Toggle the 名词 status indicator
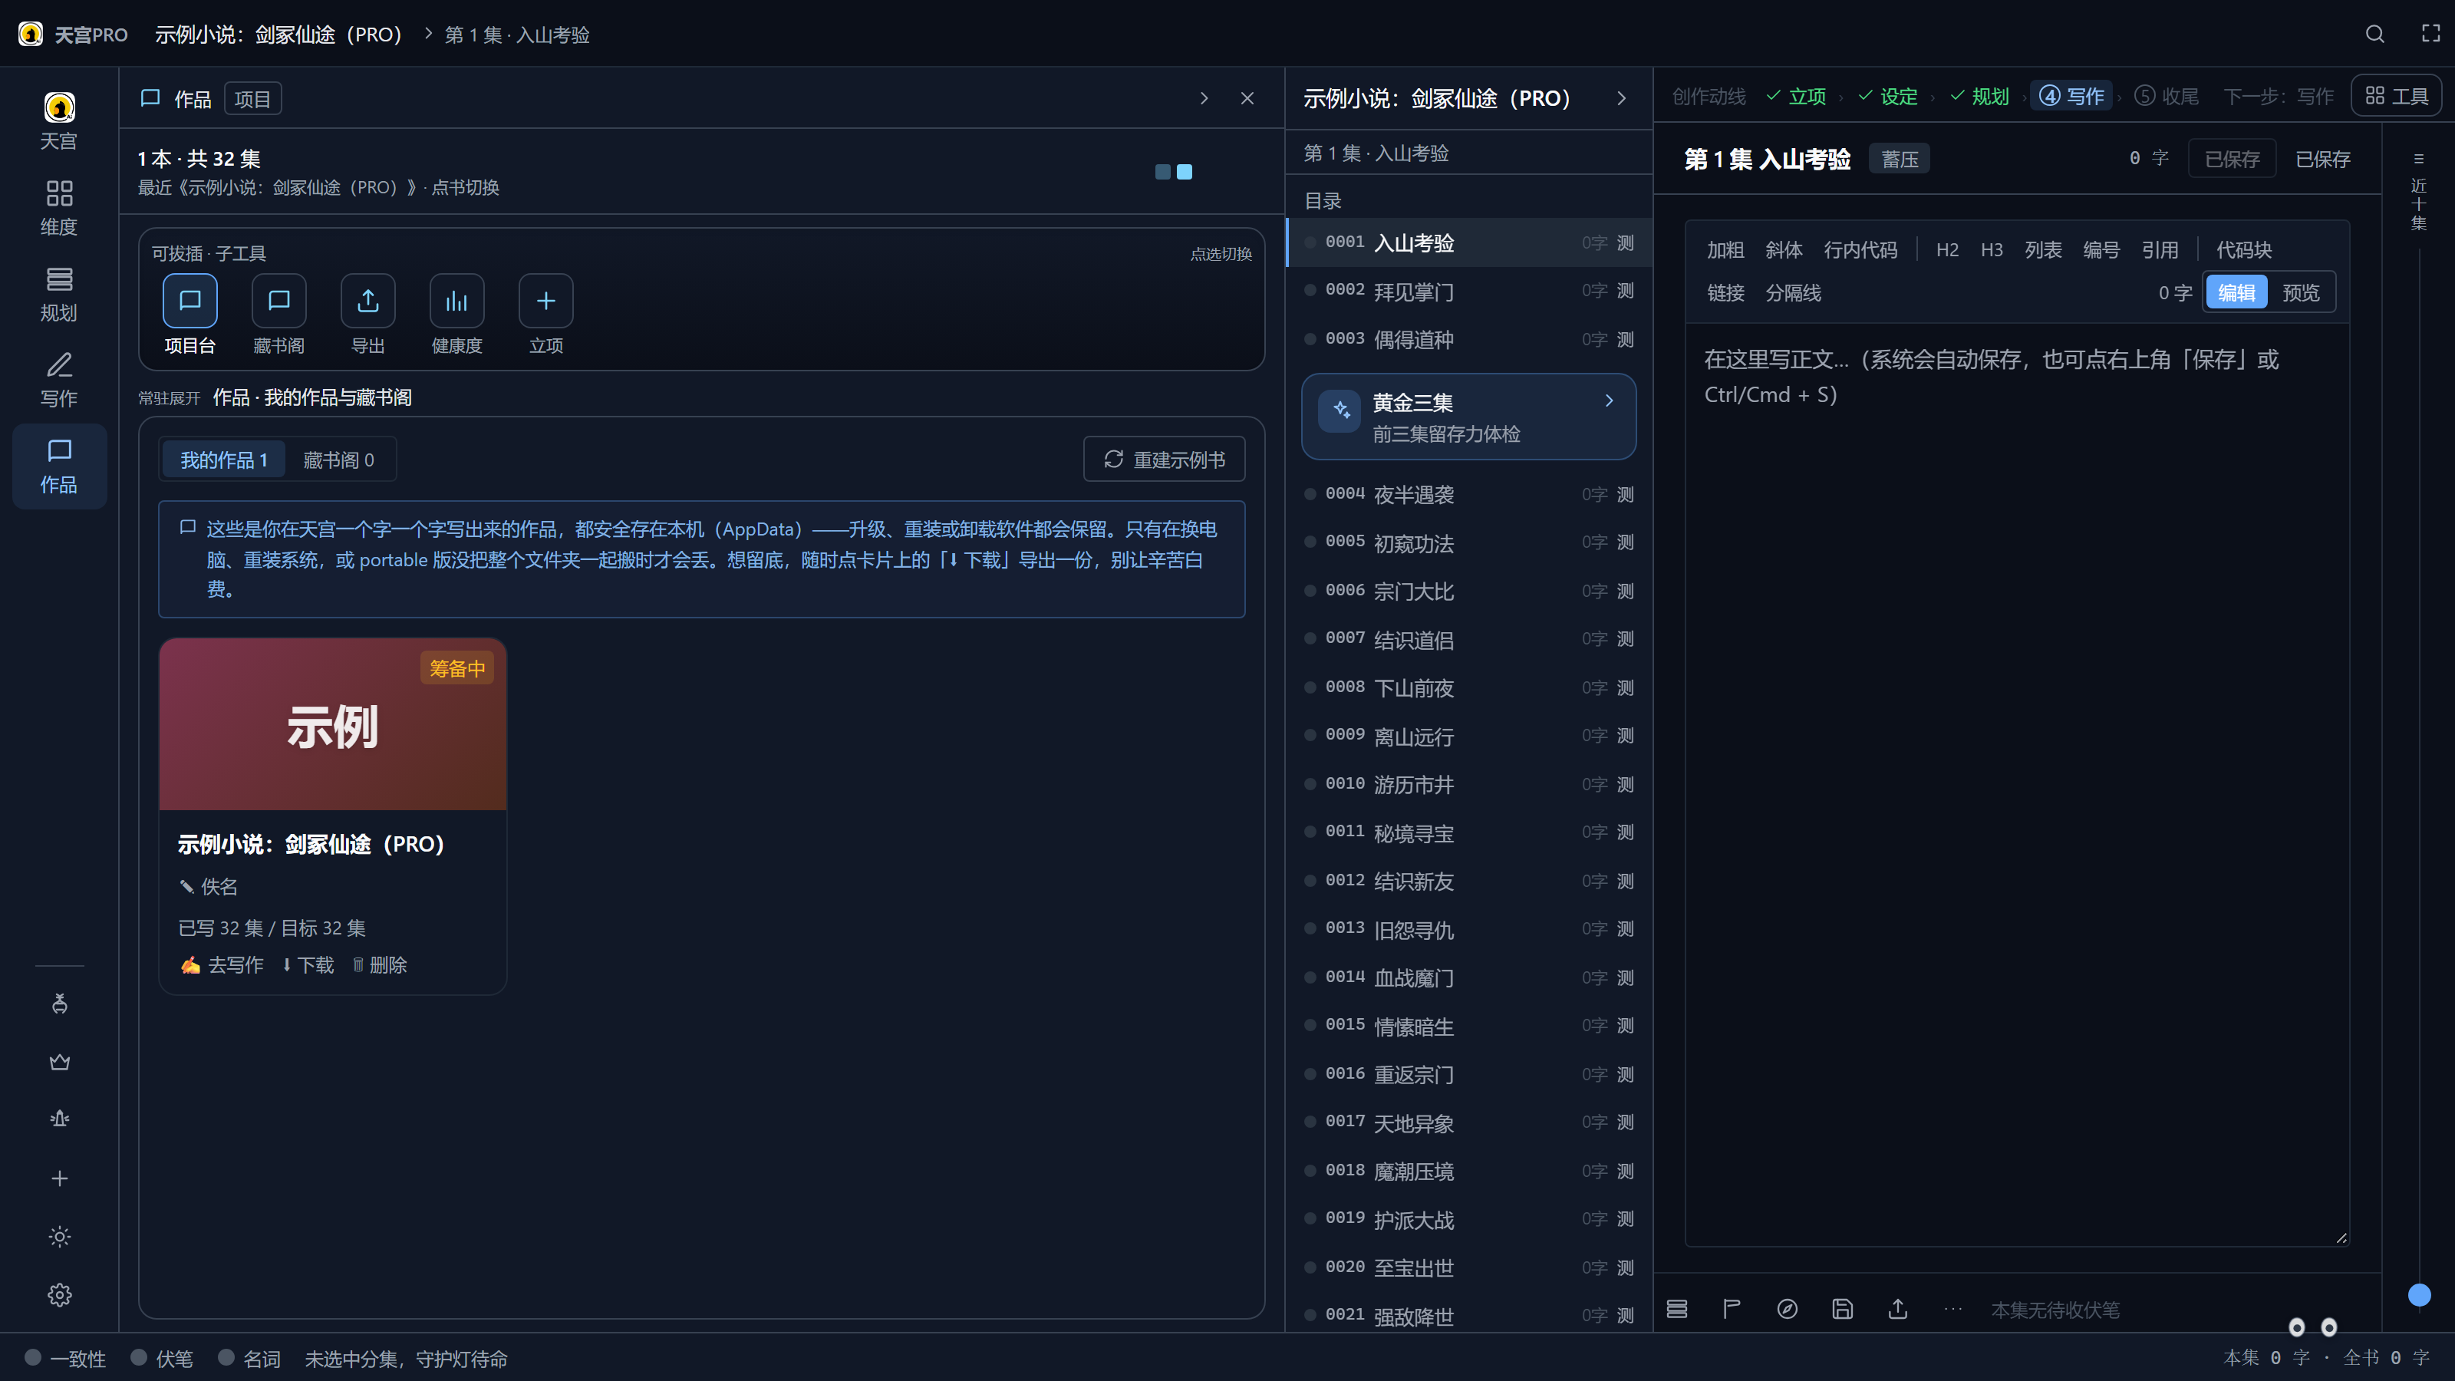2455x1381 pixels. [249, 1358]
